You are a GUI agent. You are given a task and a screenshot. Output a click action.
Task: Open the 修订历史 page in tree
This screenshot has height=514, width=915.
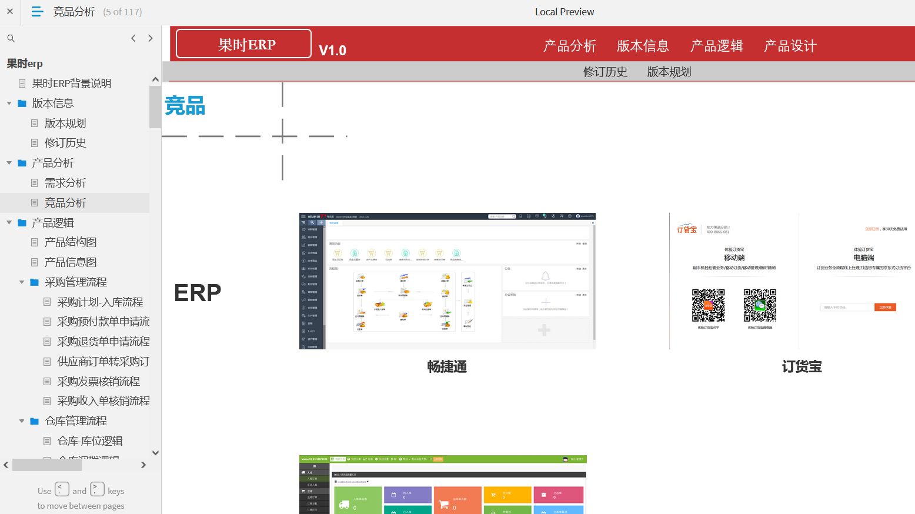coord(65,143)
